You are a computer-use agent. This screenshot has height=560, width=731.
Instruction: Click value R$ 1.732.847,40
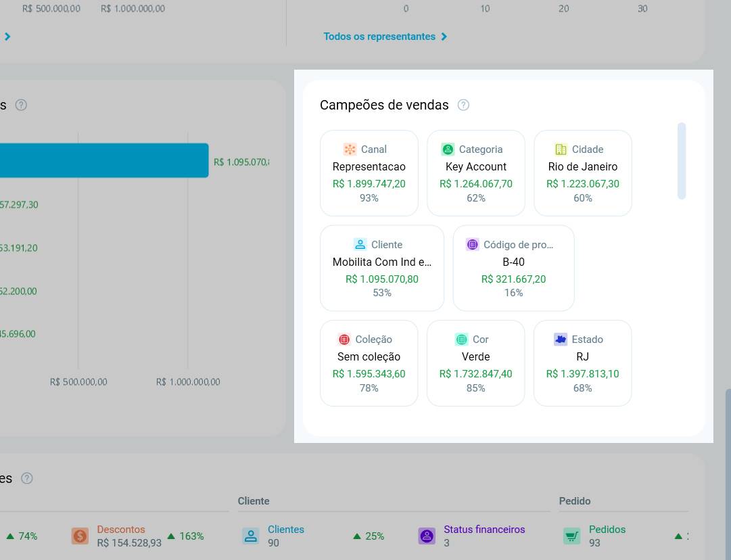pos(476,373)
